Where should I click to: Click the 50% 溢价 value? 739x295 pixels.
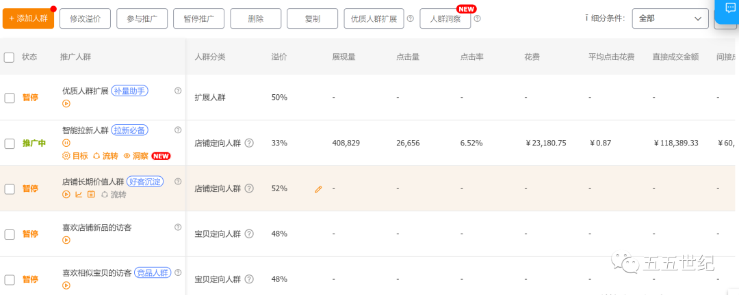279,98
